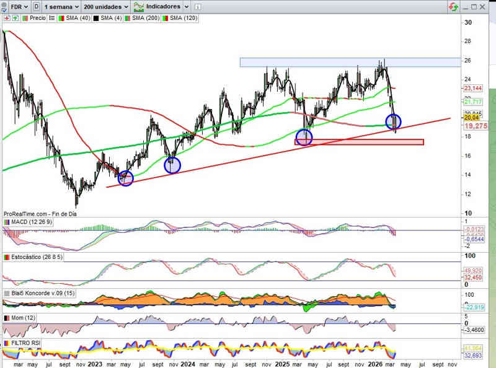Click the red-green sync arrows icon
496x368 pixels.
(454, 6)
